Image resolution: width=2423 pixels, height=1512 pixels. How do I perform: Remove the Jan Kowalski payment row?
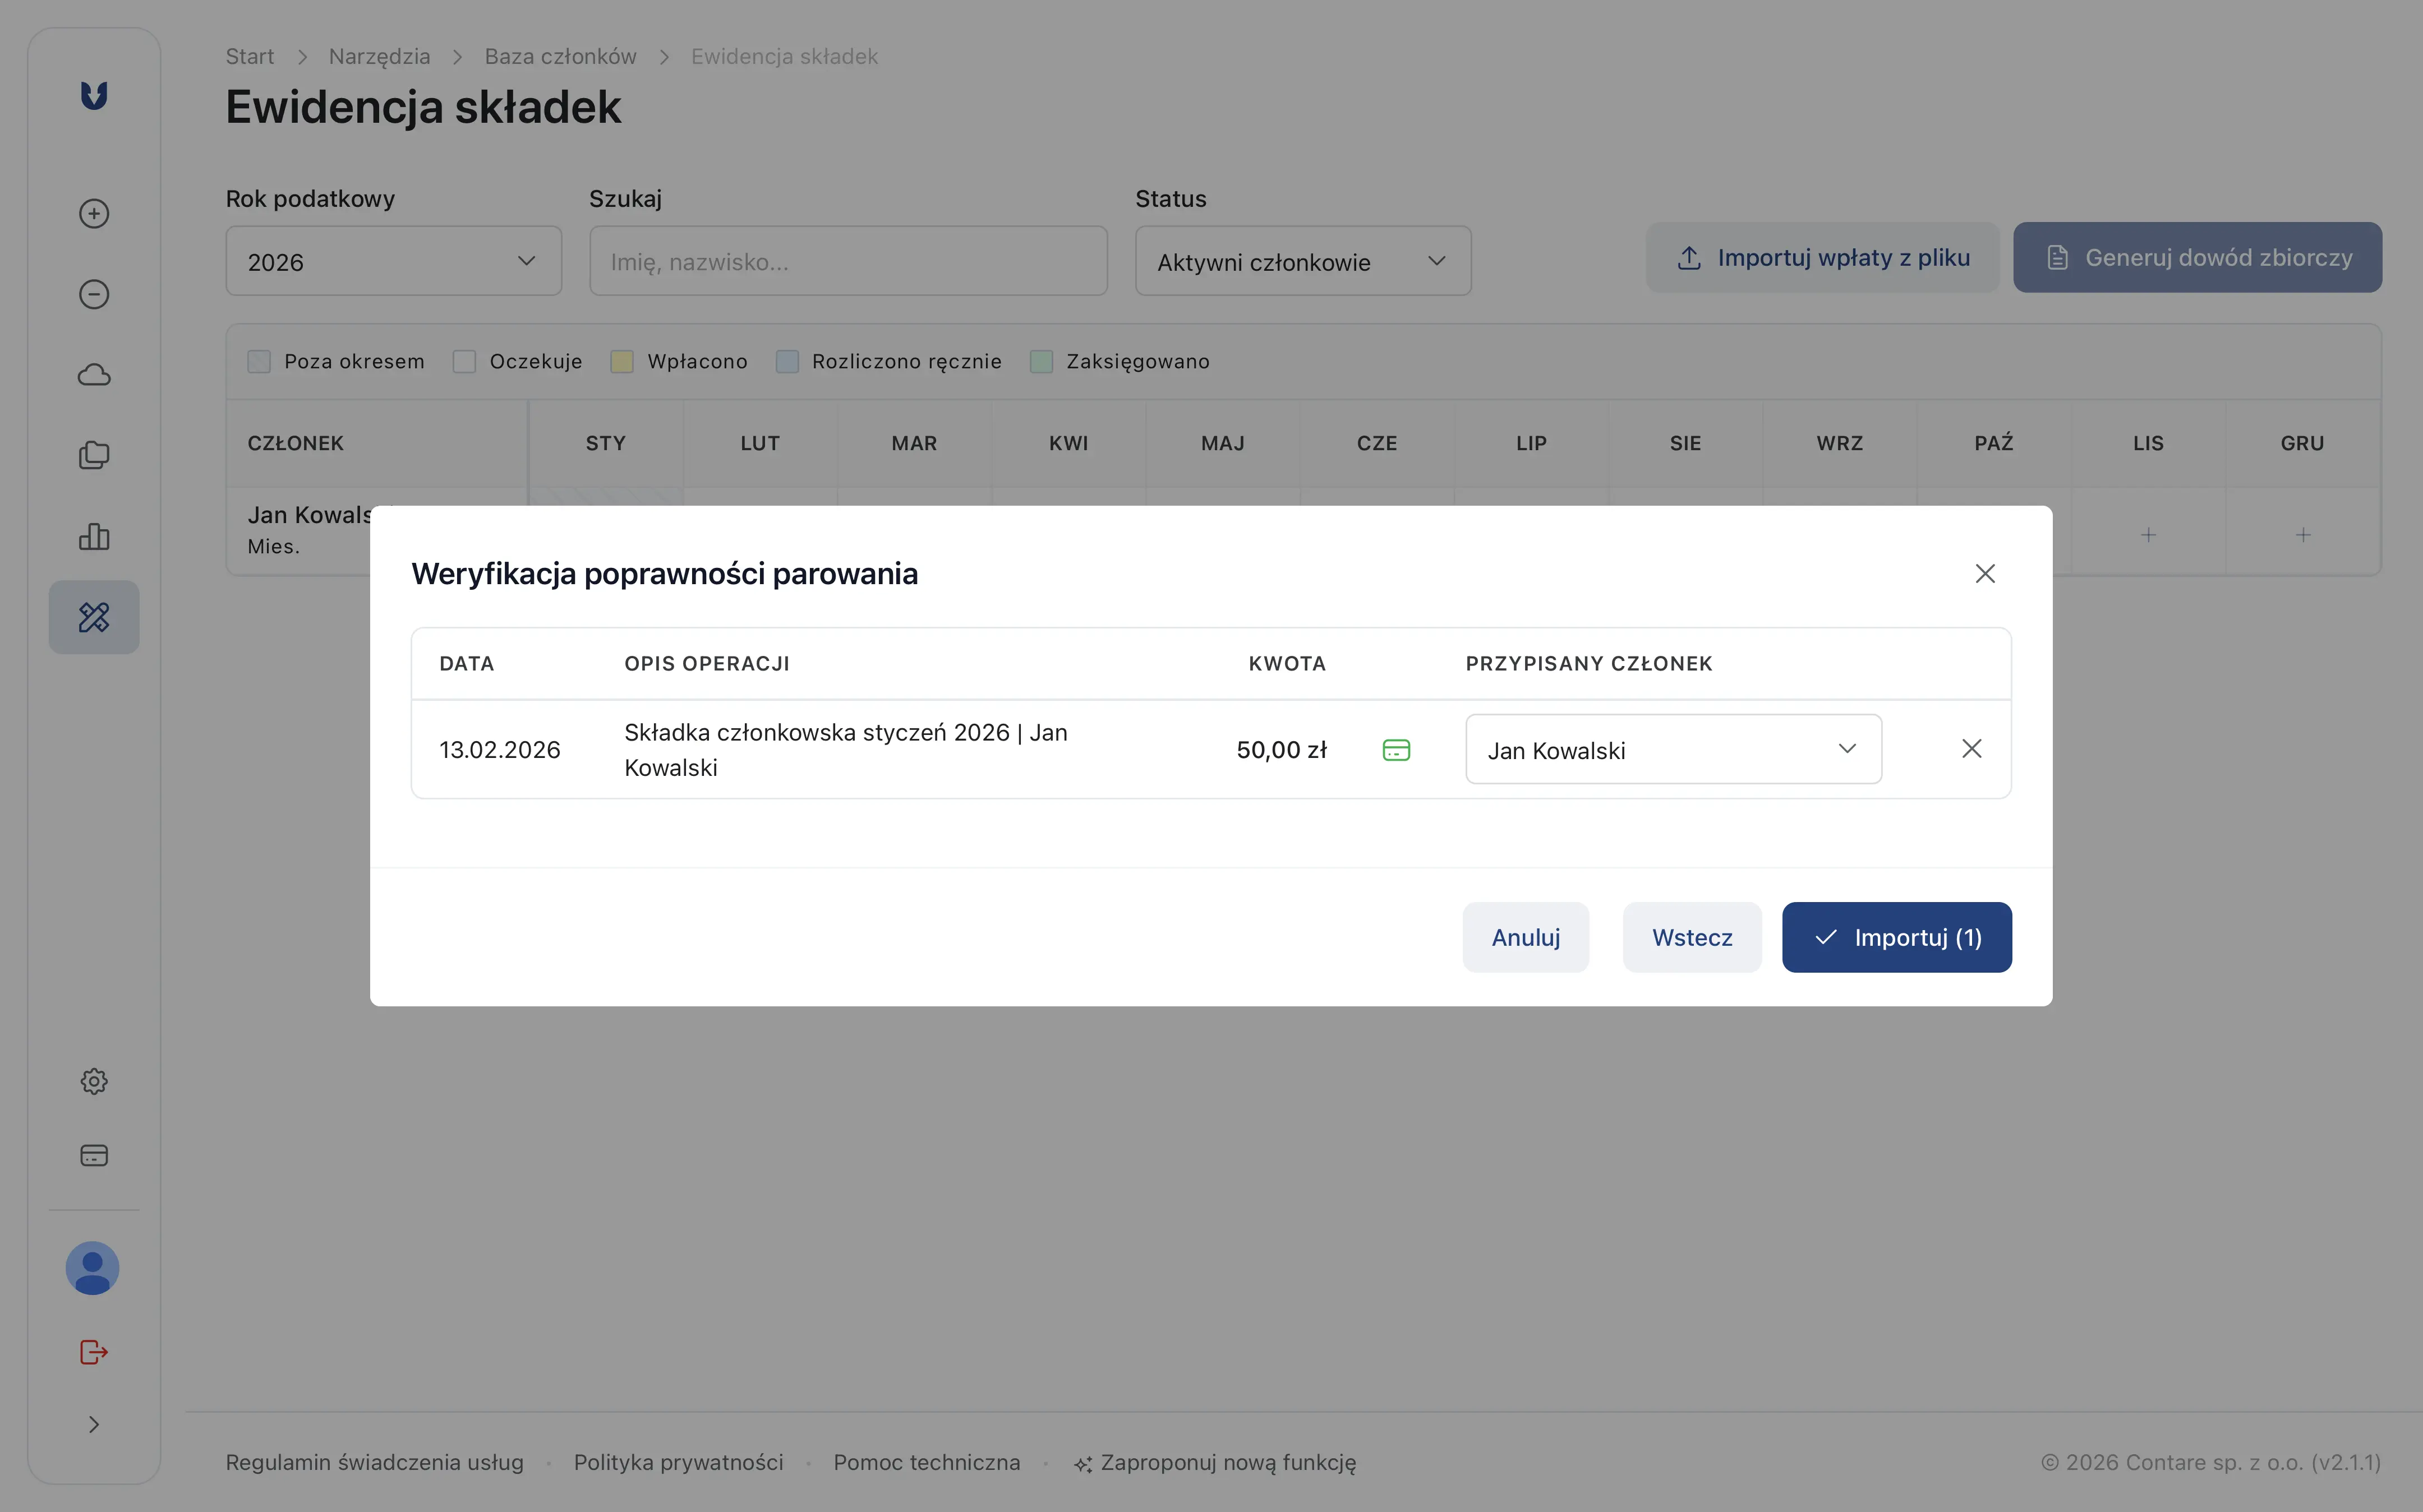1971,749
